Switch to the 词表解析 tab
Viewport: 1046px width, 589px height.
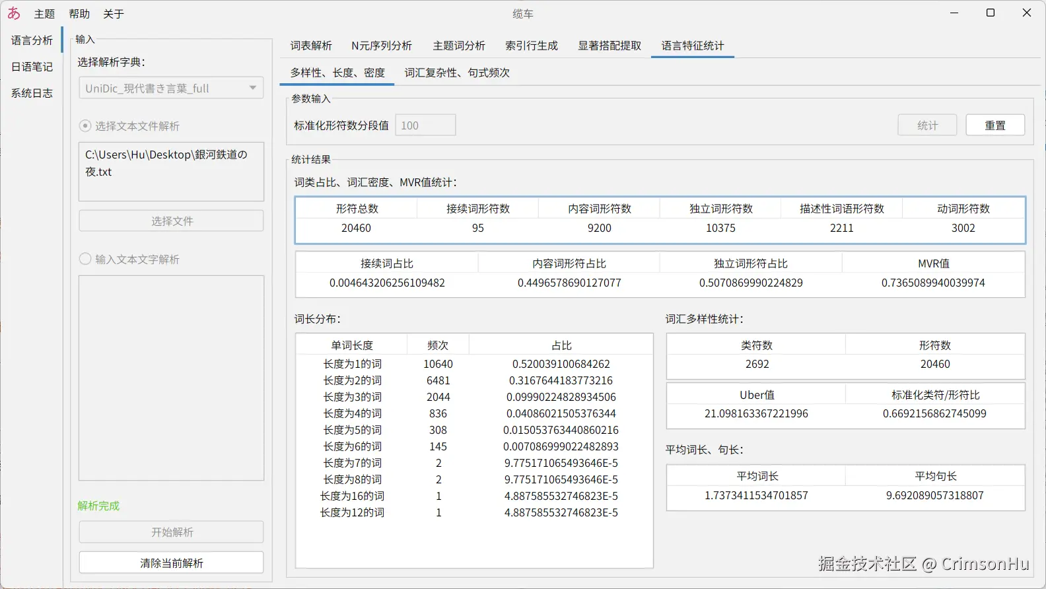click(x=311, y=46)
